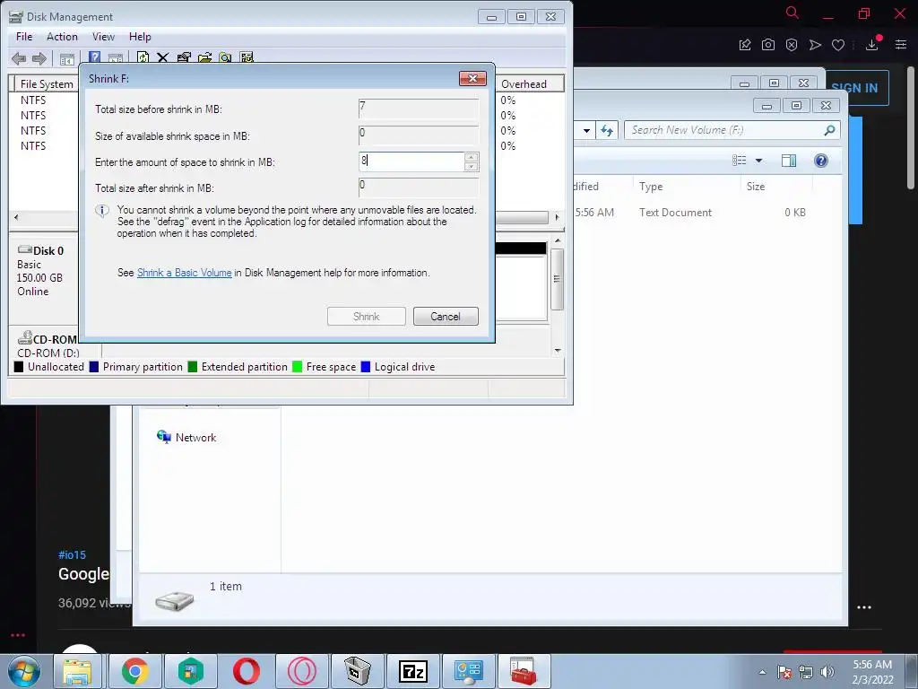This screenshot has width=918, height=689.
Task: Click the Explorer help question-mark icon
Action: 821,161
